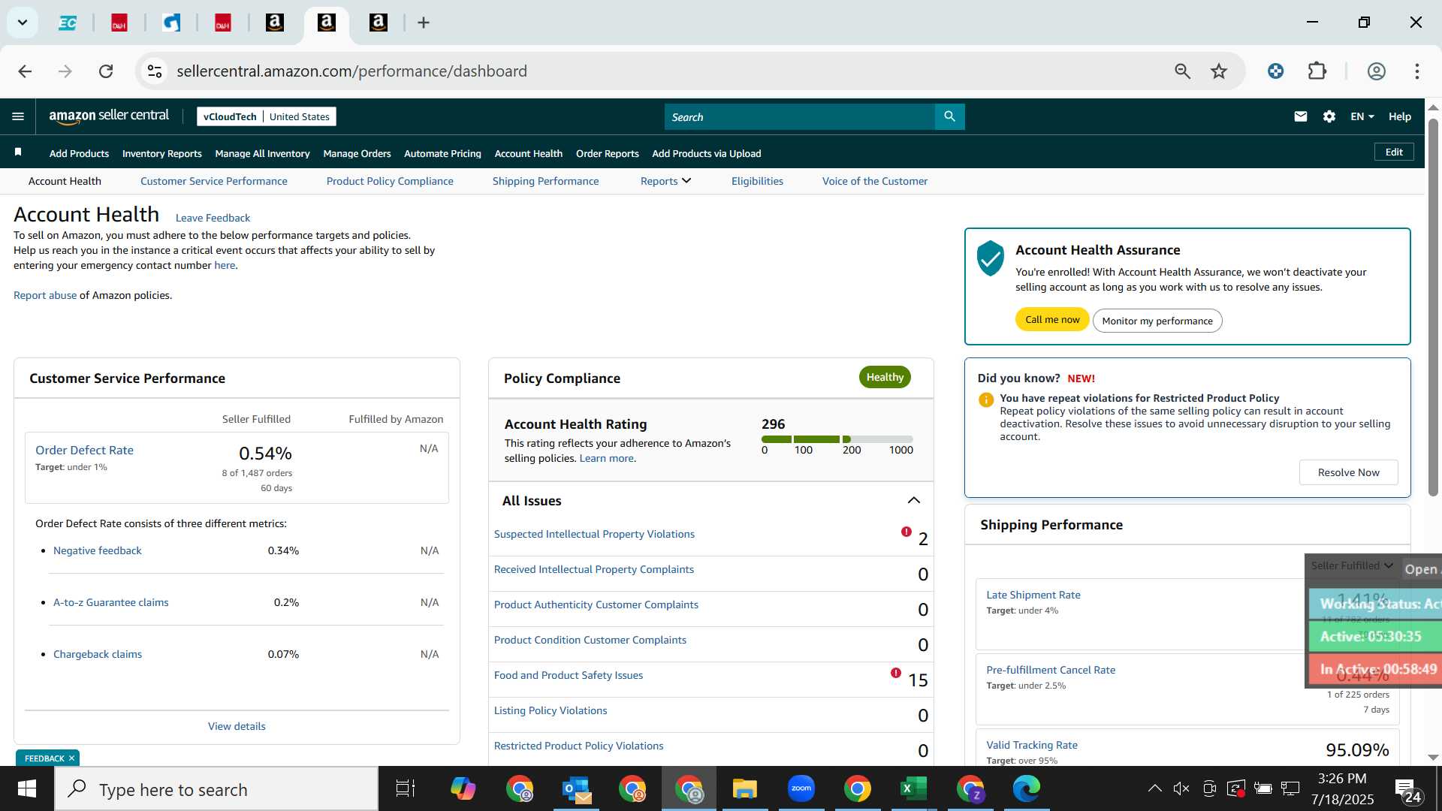The image size is (1442, 811).
Task: Switch to Customer Service Performance tab
Action: click(214, 181)
